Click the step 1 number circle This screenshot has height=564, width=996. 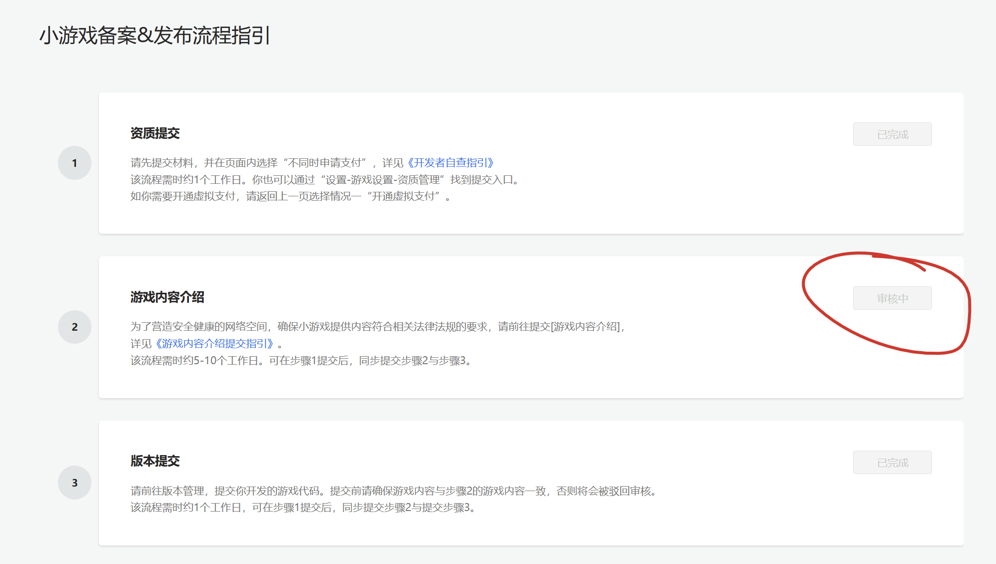(74, 163)
